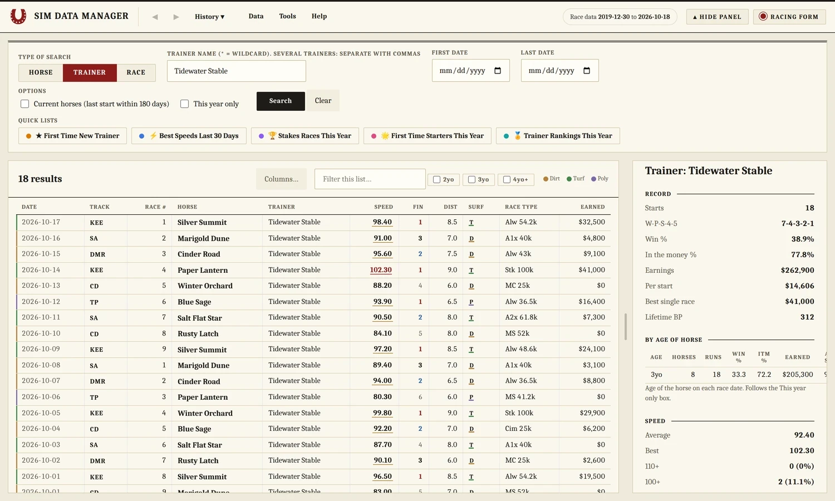Open the Last Date calendar picker icon
This screenshot has height=501, width=835.
click(x=587, y=71)
